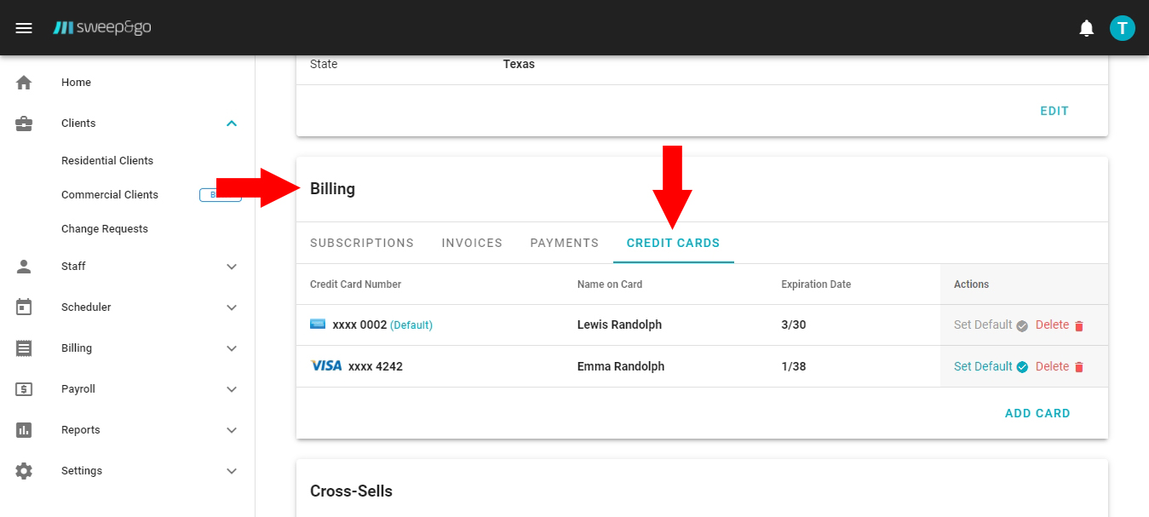The image size is (1149, 517).
Task: Set card ending 4242 as default
Action: tap(982, 366)
